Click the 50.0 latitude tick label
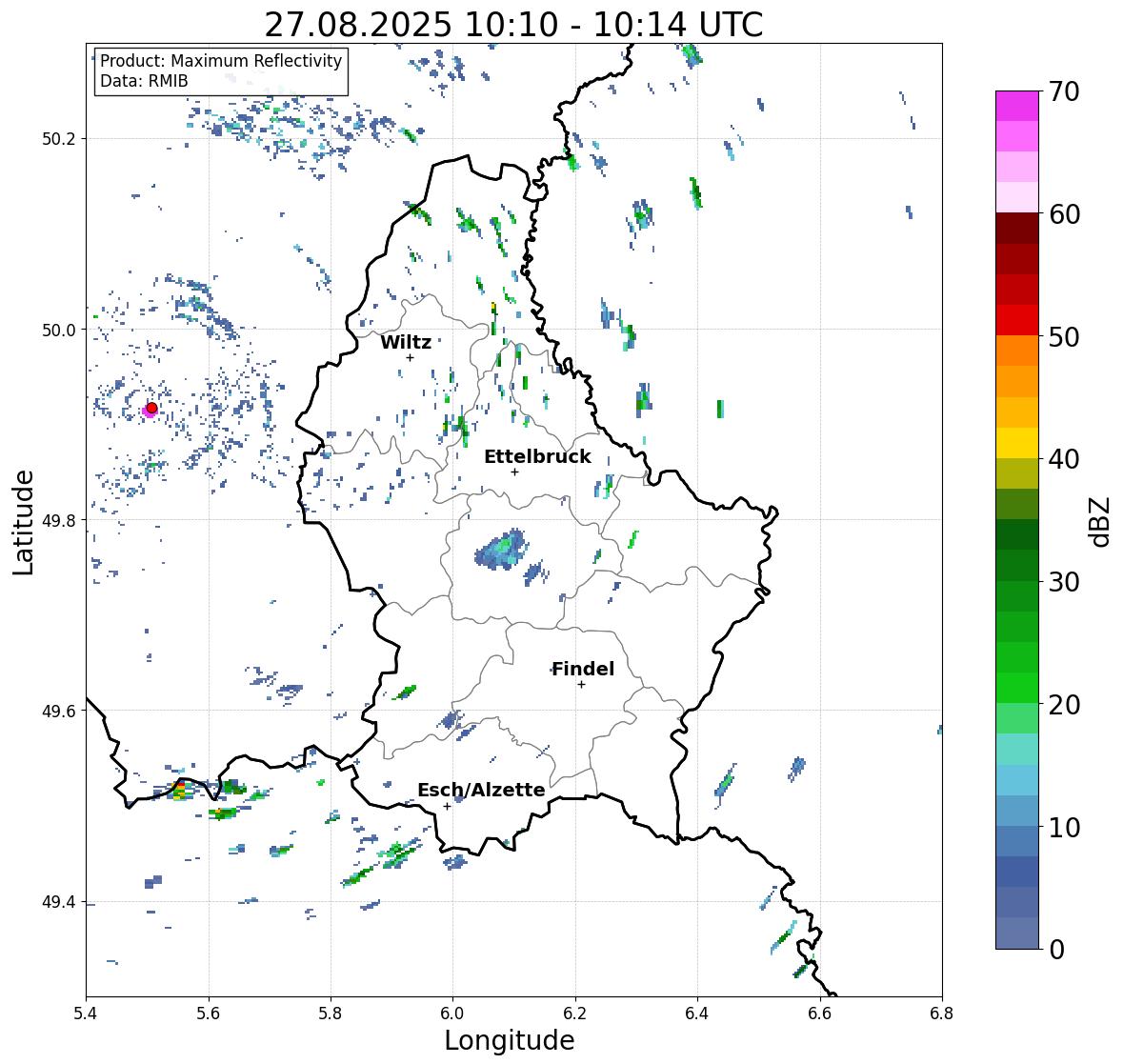This screenshot has height=1064, width=1123. pos(59,331)
